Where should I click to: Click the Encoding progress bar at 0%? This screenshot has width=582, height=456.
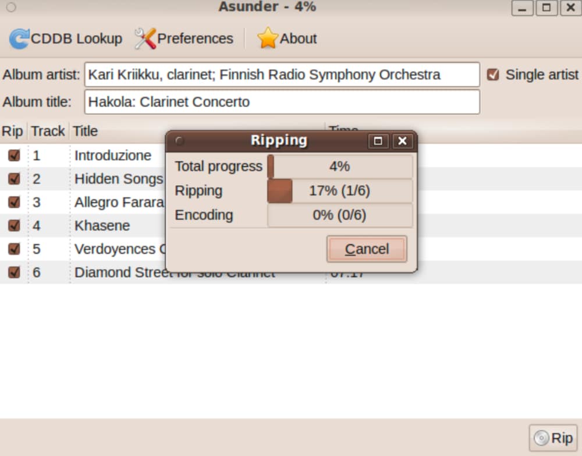coord(340,215)
